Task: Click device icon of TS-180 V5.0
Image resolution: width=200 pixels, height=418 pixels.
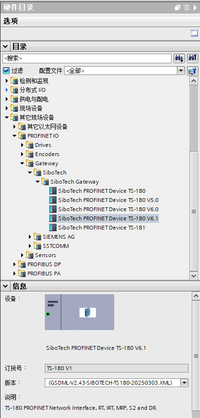Action: point(53,200)
